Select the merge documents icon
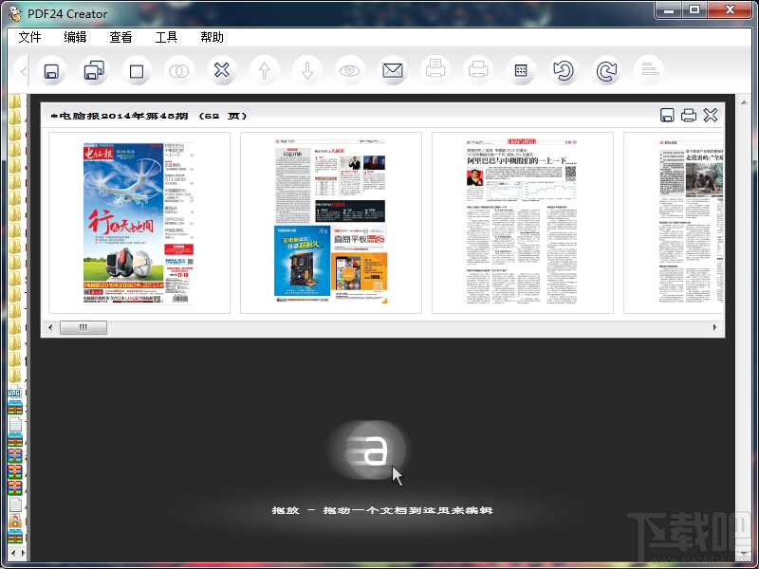The width and height of the screenshot is (759, 569). [179, 70]
